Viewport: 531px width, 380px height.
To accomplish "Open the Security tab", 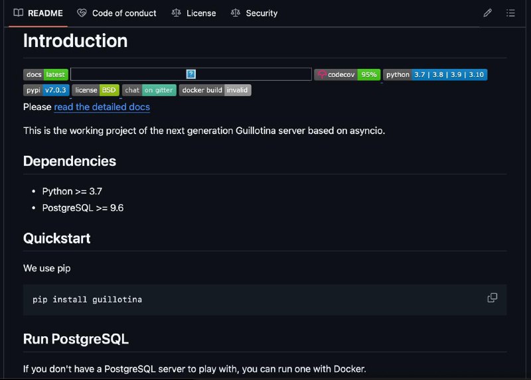I will 254,13.
